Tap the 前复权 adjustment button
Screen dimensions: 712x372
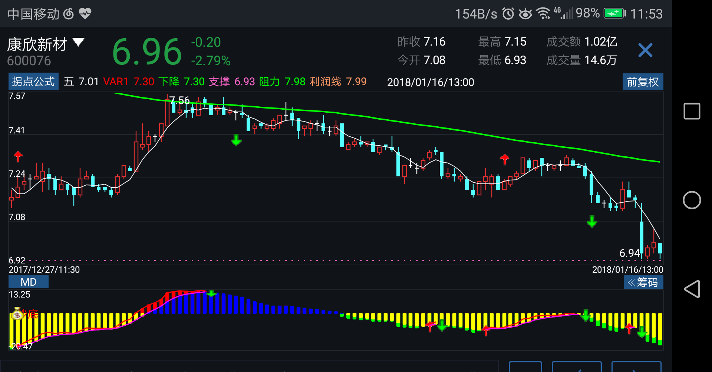click(x=643, y=82)
